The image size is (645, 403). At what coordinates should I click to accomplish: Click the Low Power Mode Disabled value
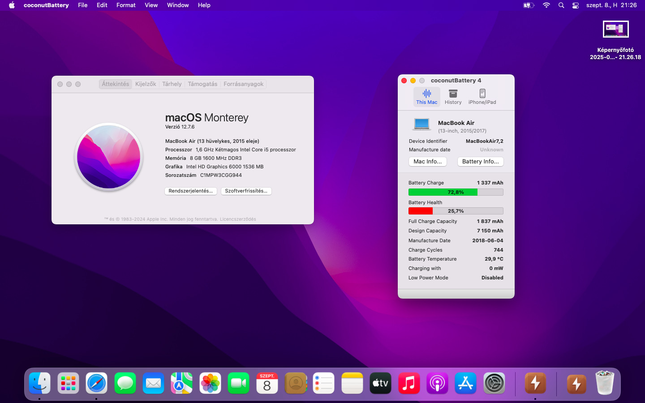[492, 278]
